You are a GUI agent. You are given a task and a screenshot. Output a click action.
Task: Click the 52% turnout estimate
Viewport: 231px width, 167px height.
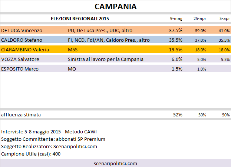click(178, 115)
